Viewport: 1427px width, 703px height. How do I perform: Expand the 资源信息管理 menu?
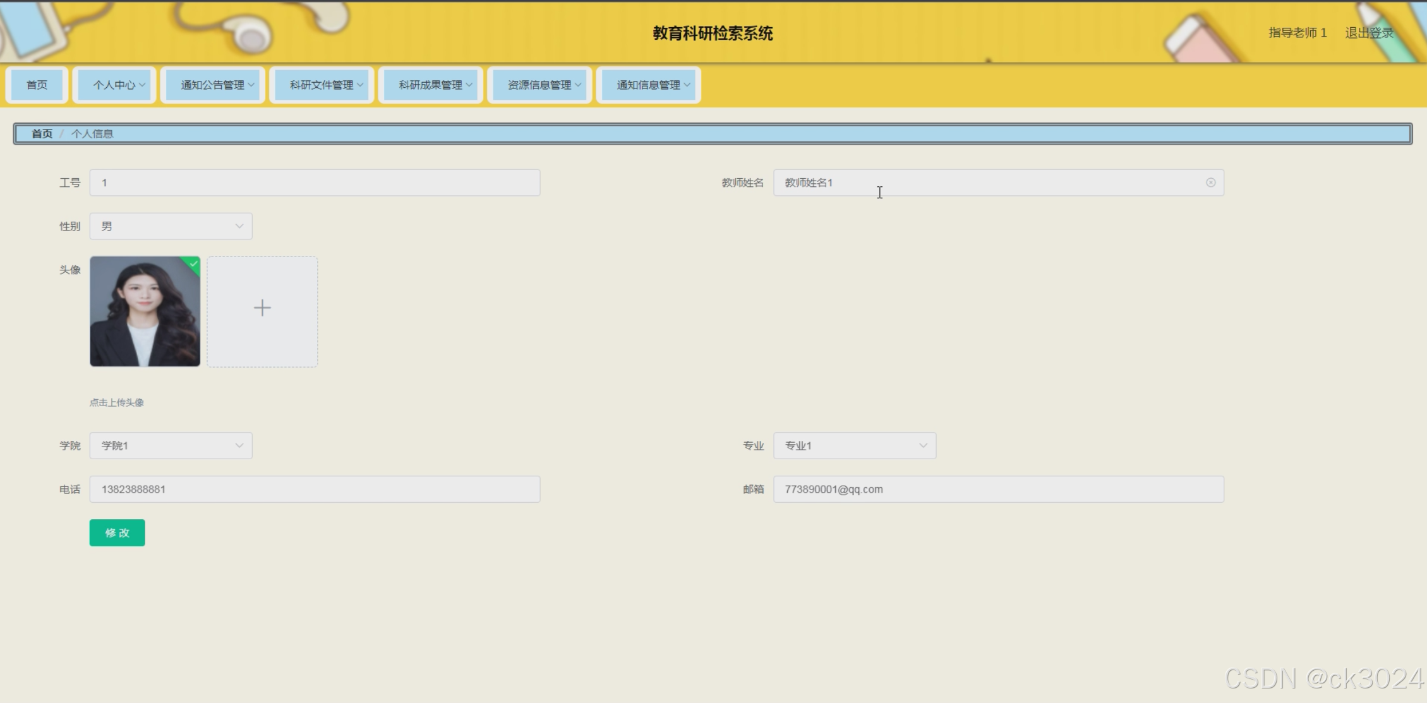[x=540, y=85]
